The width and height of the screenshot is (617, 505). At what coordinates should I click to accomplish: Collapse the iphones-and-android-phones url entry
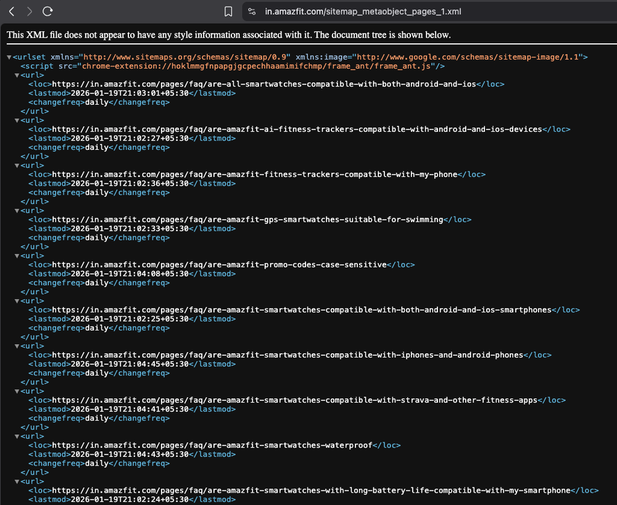(x=15, y=346)
